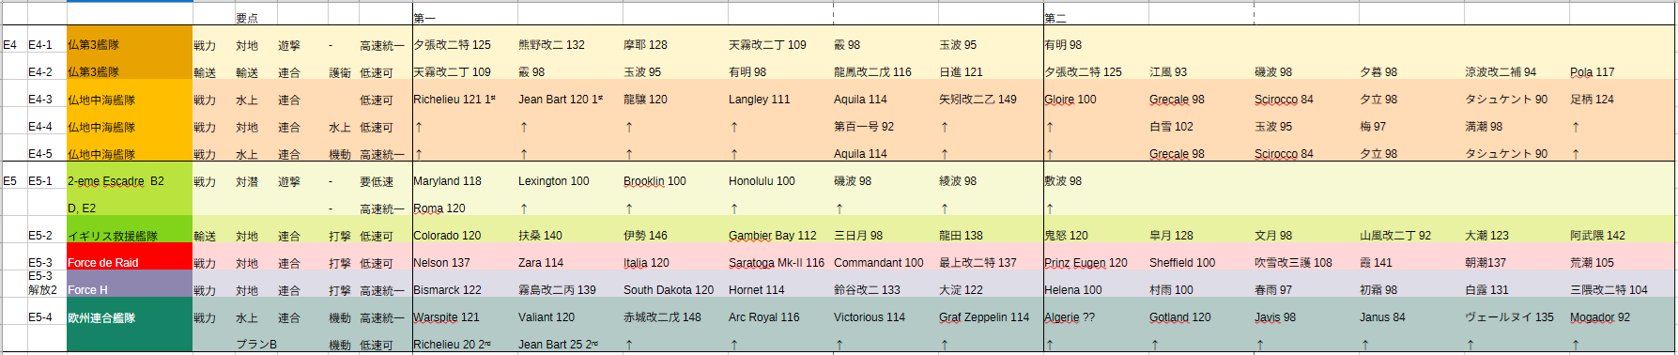Select the Gambier Bay 112 cell

pyautogui.click(x=779, y=236)
